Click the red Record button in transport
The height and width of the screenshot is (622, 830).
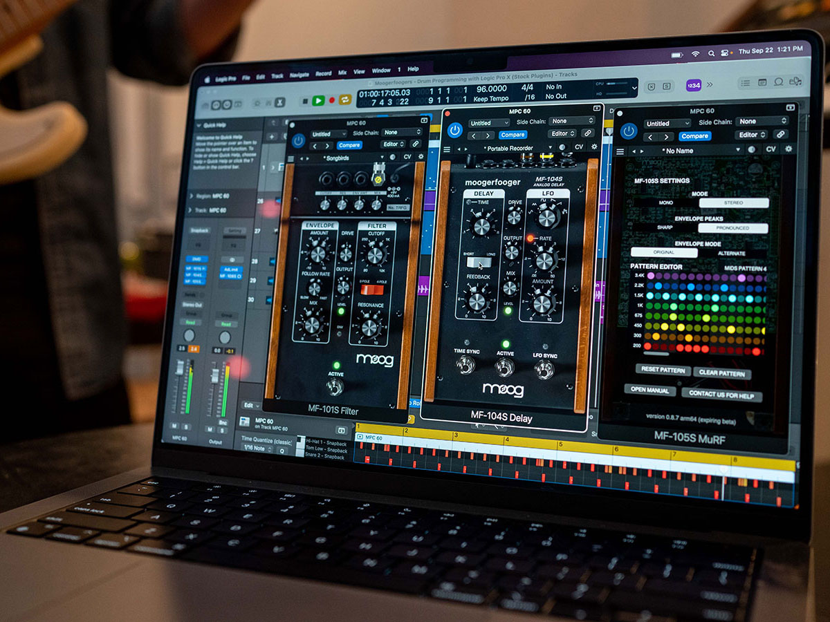pyautogui.click(x=332, y=101)
